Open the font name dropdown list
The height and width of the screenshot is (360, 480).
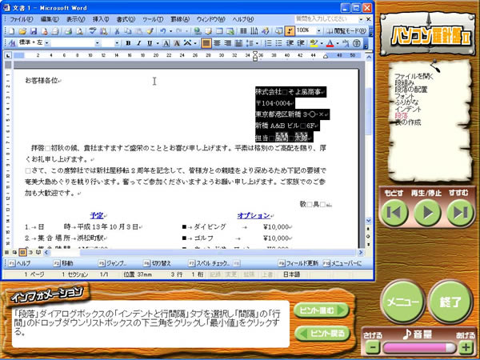coord(97,43)
